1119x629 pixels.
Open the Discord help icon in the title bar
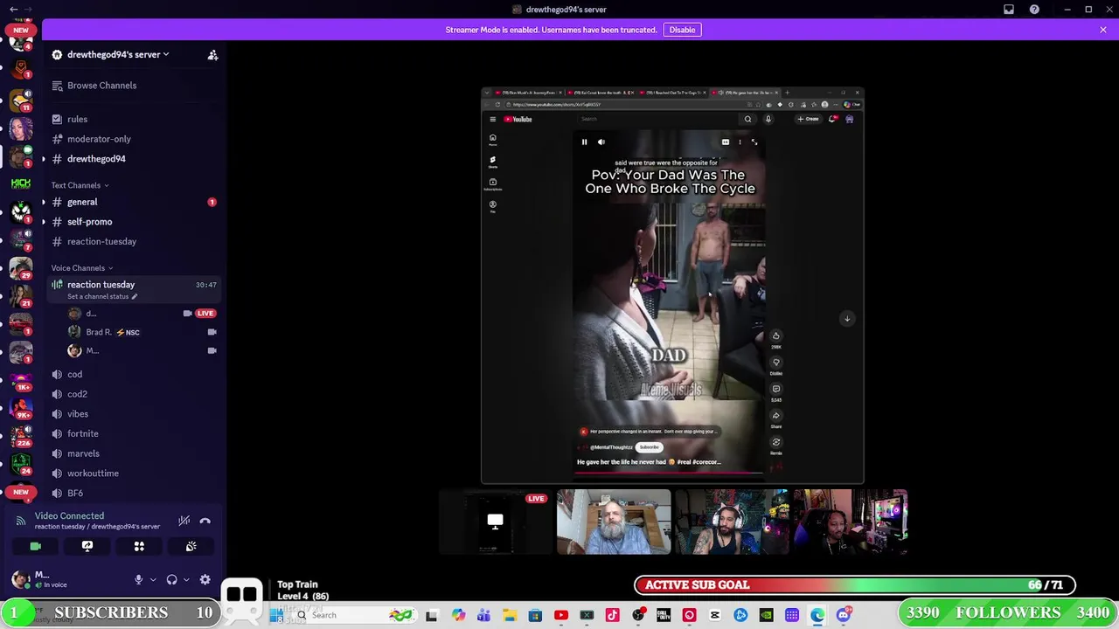point(1034,10)
